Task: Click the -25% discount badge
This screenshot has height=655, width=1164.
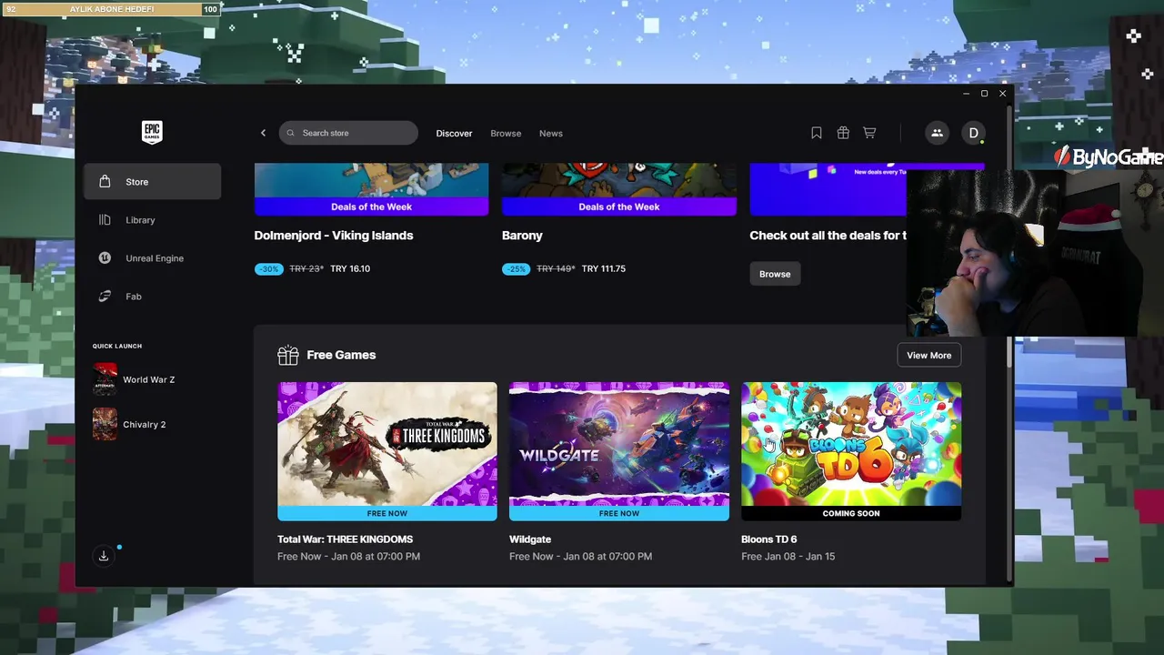Action: tap(517, 269)
